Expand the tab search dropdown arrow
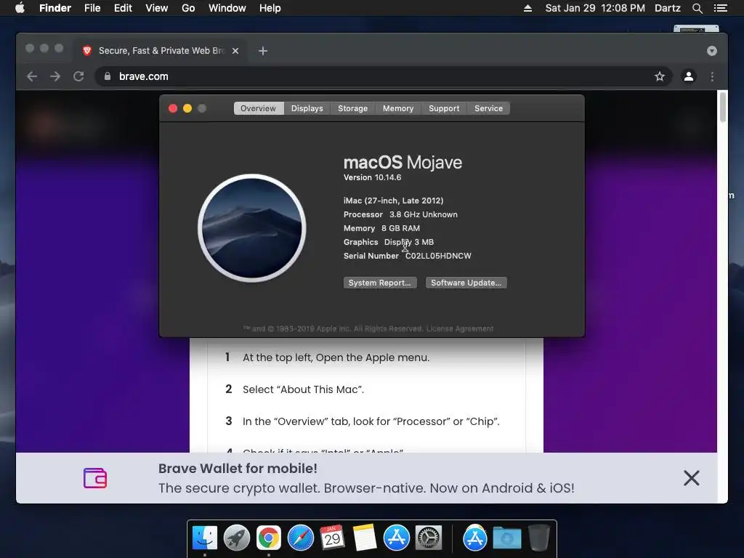The height and width of the screenshot is (558, 744). coord(712,51)
